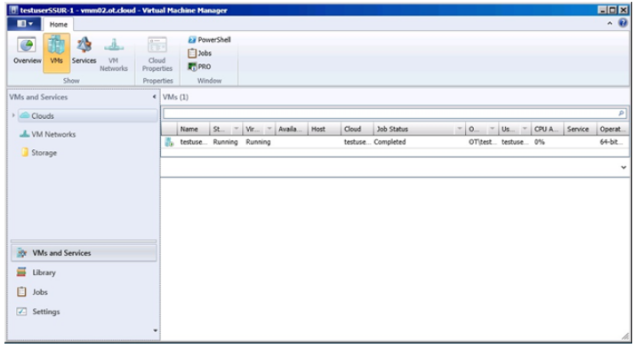Open the PRO window
The image size is (642, 348).
[x=199, y=67]
